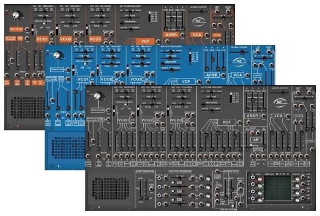Click VCA label on blue synth
The width and height of the screenshot is (320, 216).
point(237,75)
